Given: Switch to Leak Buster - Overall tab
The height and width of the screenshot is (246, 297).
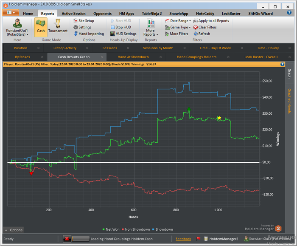Looking at the screenshot, I should [x=261, y=57].
